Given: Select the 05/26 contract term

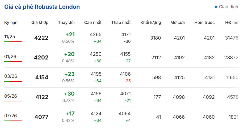Looking at the screenshot, I should (11, 96).
